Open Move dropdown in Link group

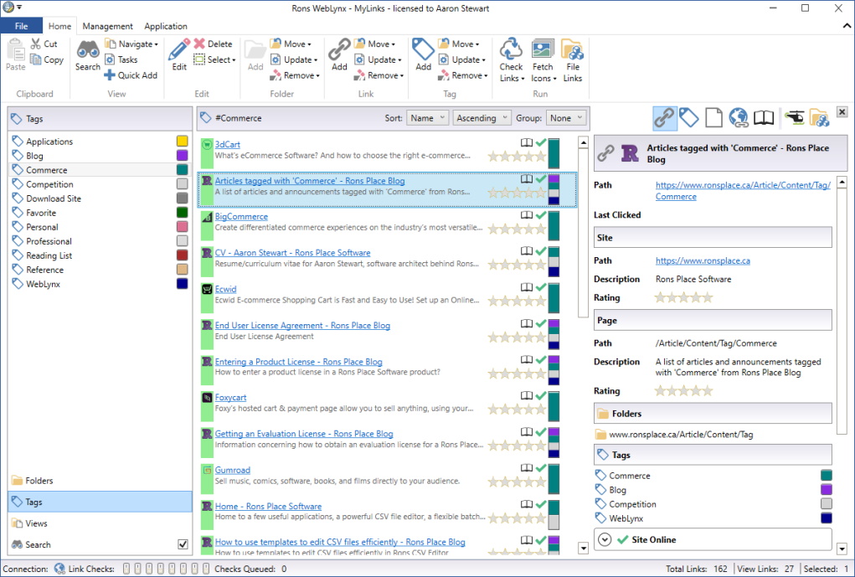[374, 44]
